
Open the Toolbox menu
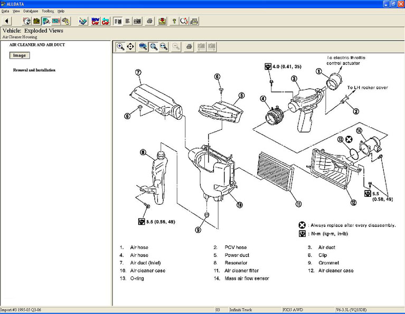coord(48,11)
